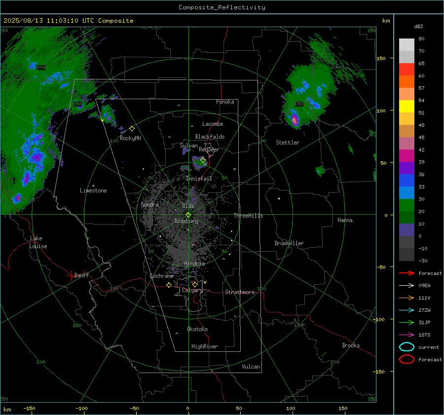Click the yellow diamond marker near RedDeer
444x415 pixels.
203,160
